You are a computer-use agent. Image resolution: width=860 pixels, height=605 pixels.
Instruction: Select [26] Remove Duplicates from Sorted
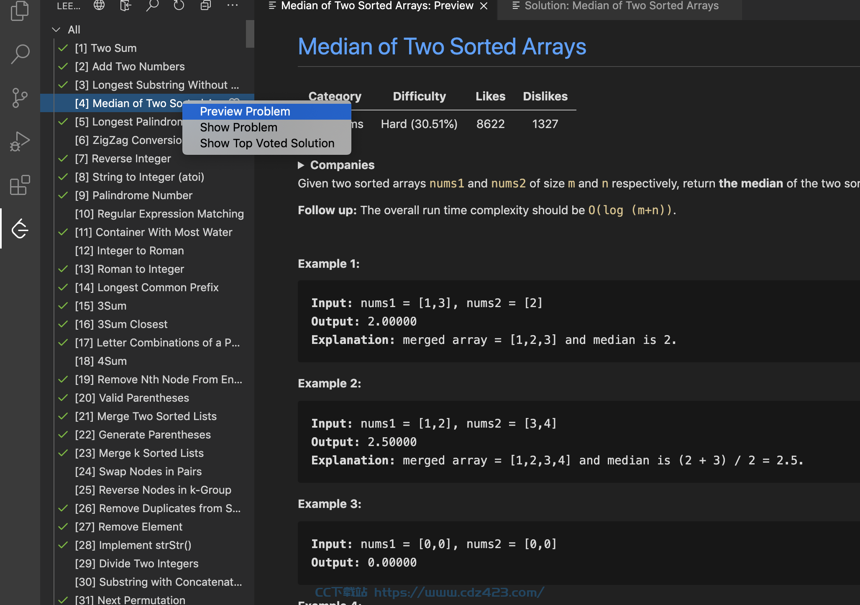pyautogui.click(x=147, y=508)
